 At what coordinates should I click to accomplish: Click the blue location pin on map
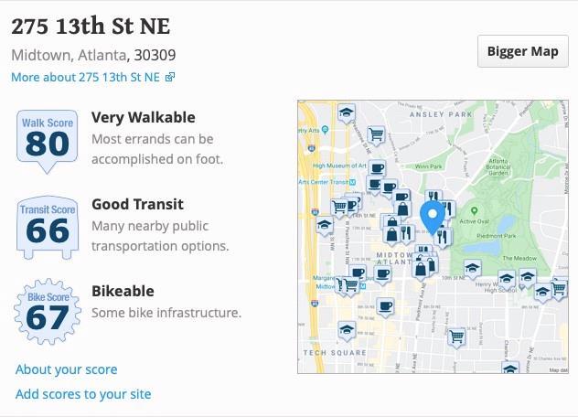[x=433, y=218]
